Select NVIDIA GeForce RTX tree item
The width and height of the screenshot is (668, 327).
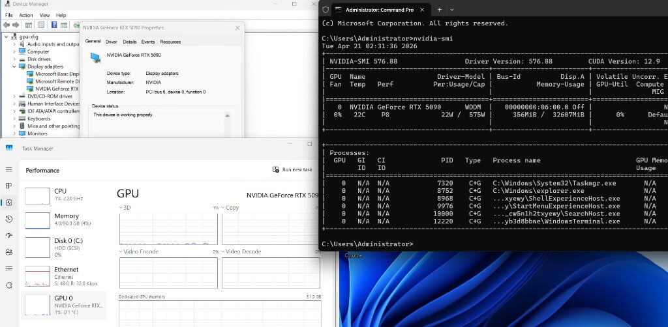(53, 89)
